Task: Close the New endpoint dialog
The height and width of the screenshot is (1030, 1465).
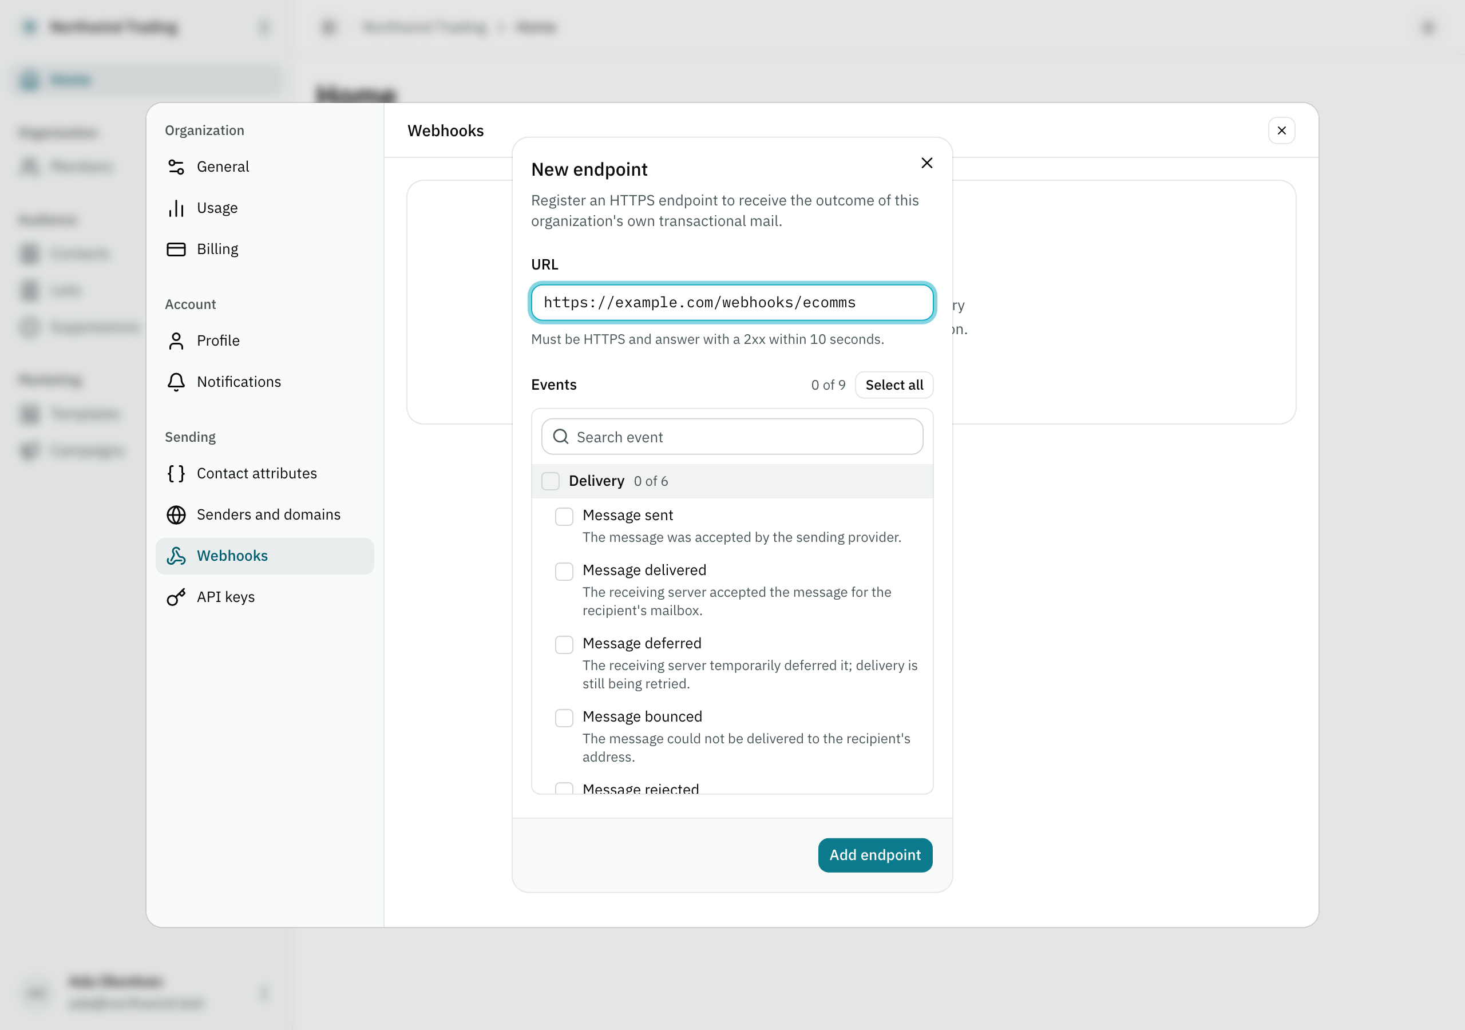Action: [x=927, y=164]
